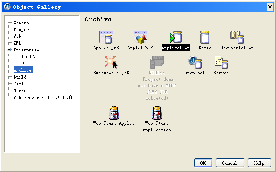Open the Help button
The height and width of the screenshot is (172, 276).
(259, 163)
